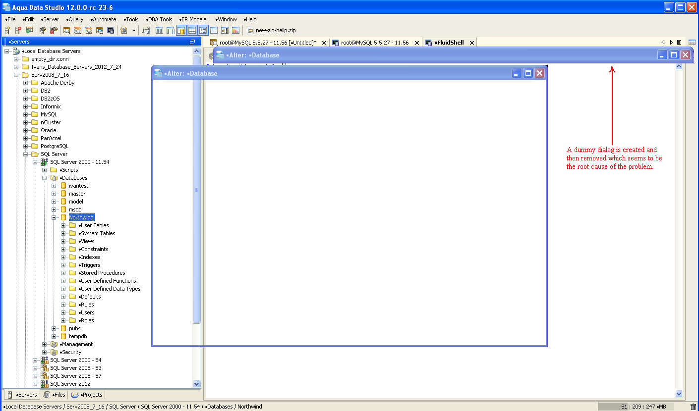Restore the Servers panel using its title bar icon
699x411 pixels.
pyautogui.click(x=192, y=42)
